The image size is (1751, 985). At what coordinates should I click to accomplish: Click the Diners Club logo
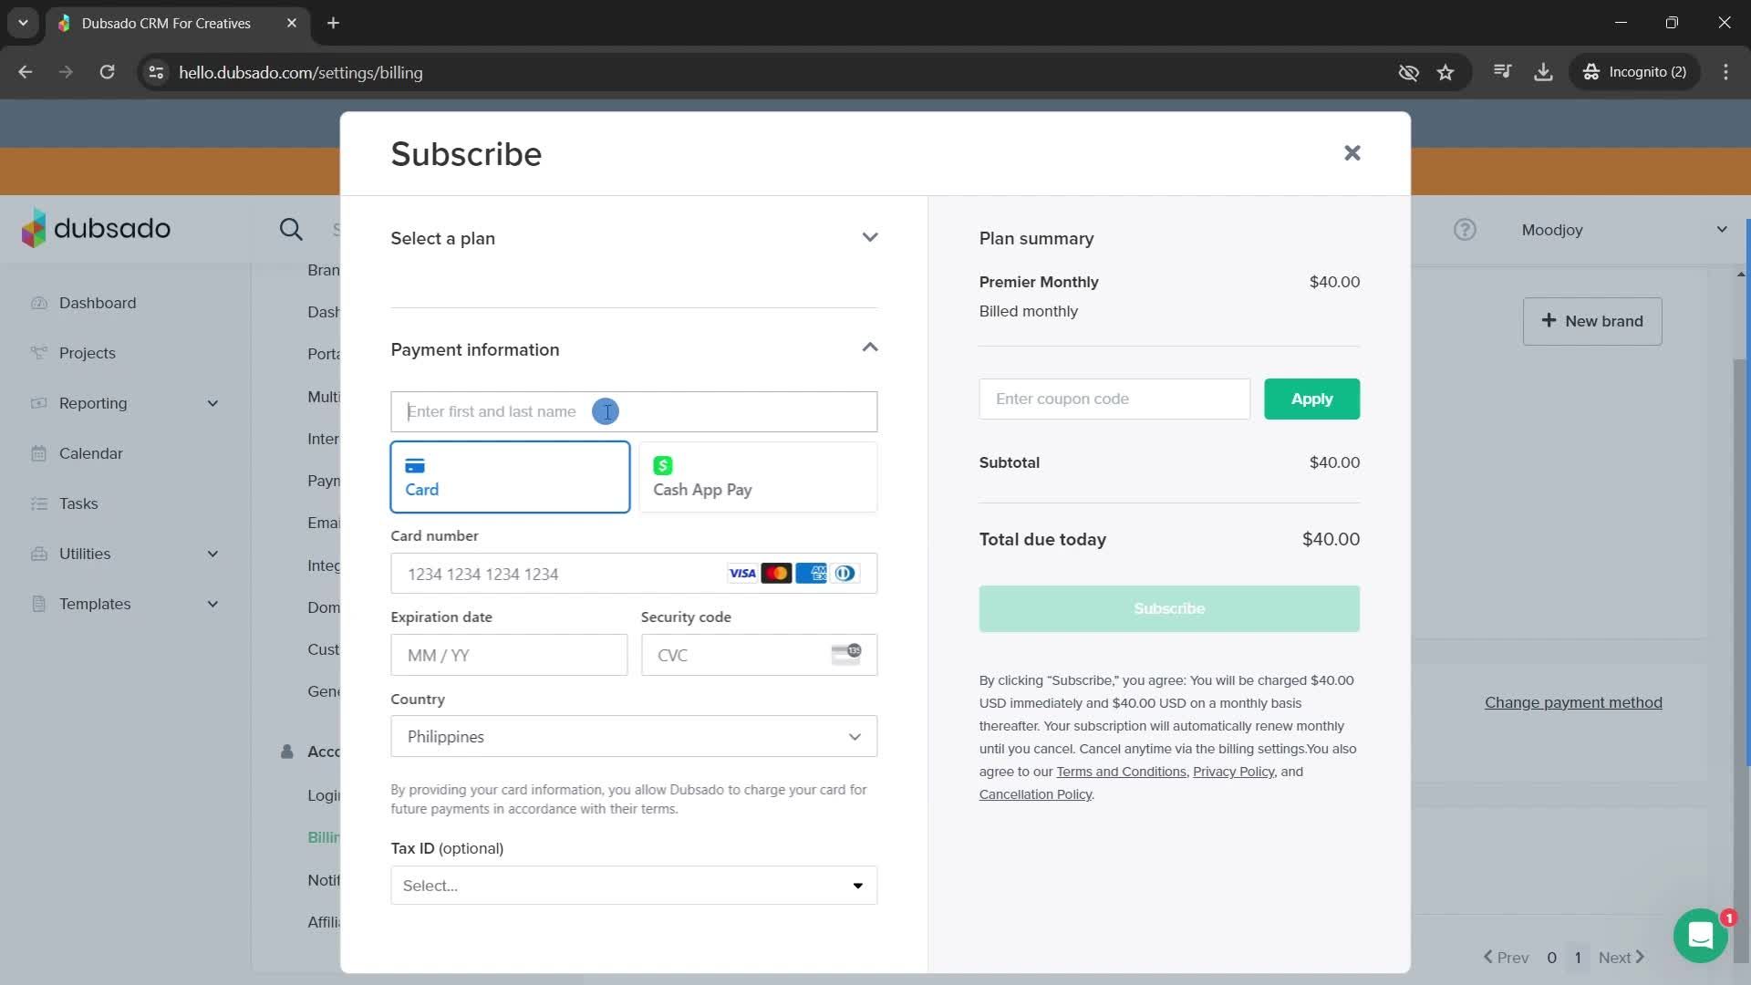coord(845,573)
